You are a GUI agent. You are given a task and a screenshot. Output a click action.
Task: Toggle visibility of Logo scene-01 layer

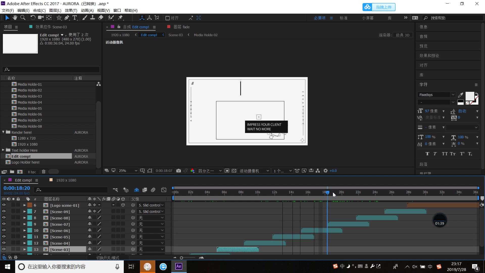click(x=4, y=205)
